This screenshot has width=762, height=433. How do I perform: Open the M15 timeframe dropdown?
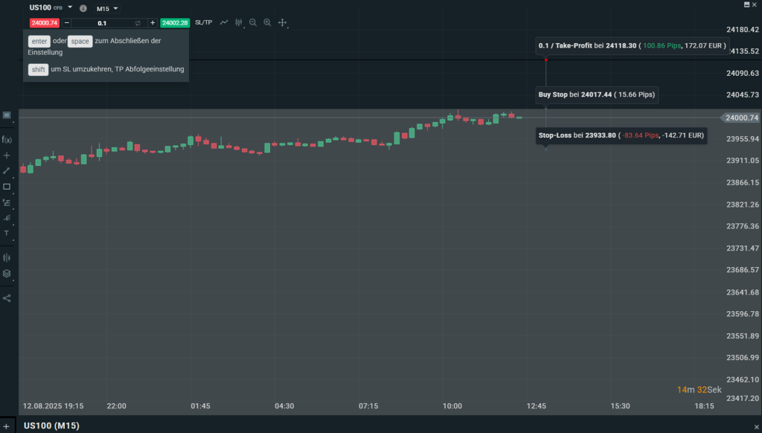pyautogui.click(x=107, y=9)
